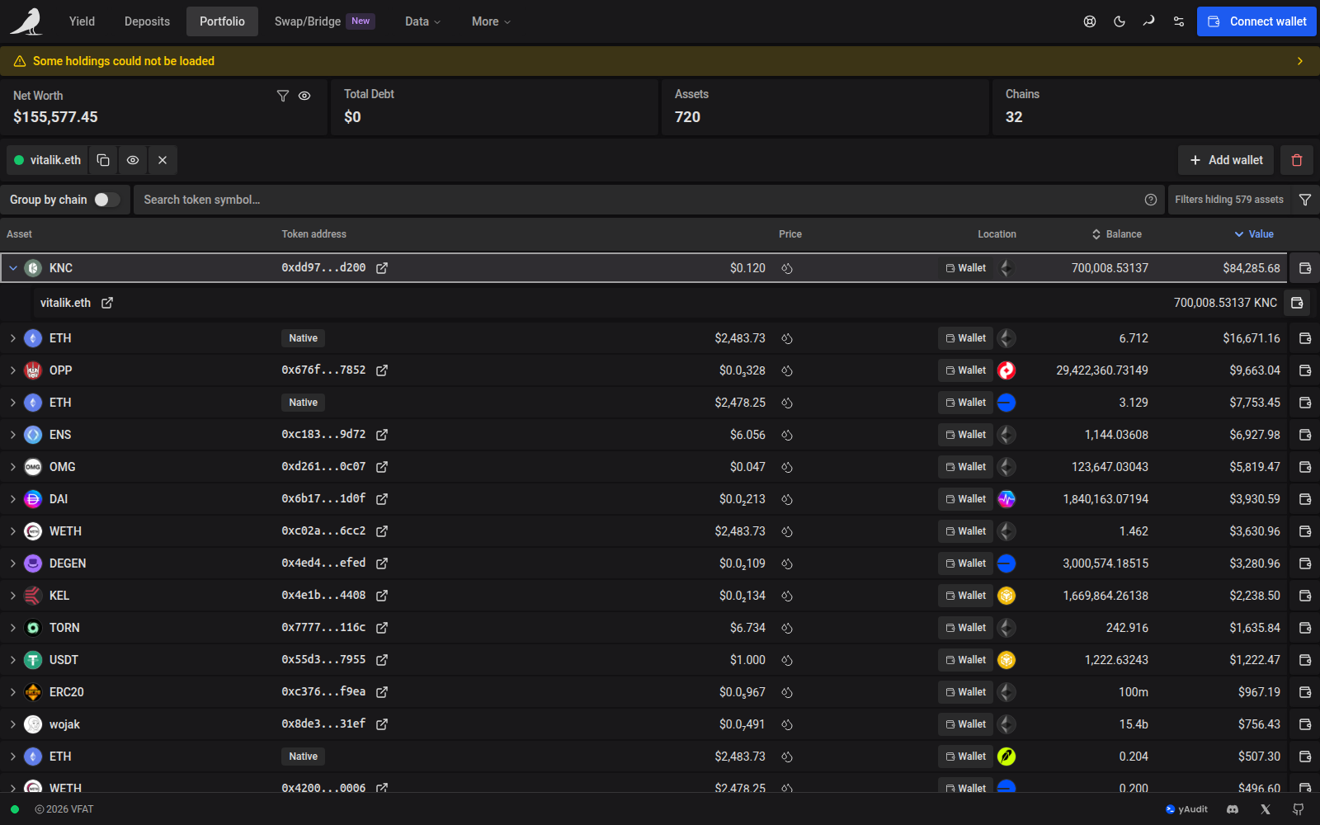Image resolution: width=1320 pixels, height=825 pixels.
Task: Click the Native tag on the 6.712 ETH row
Action: (304, 338)
